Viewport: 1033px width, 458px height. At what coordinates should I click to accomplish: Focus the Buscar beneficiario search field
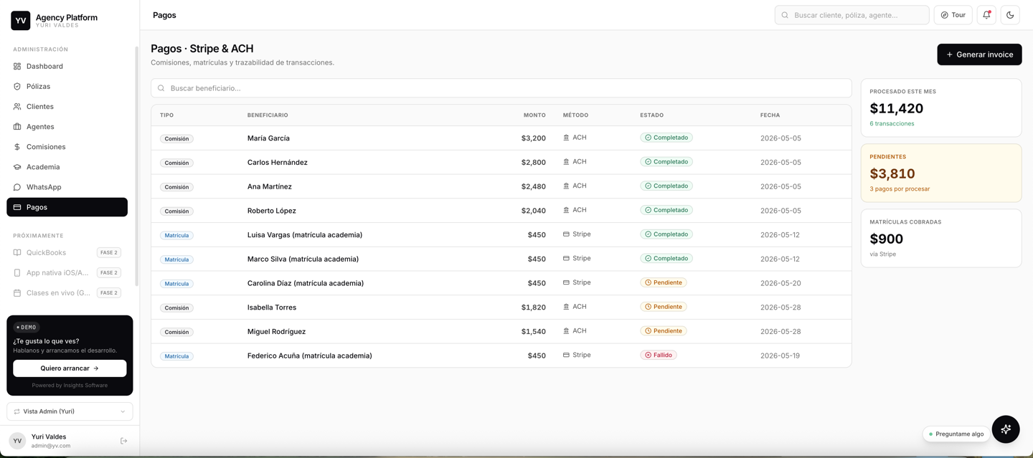click(501, 88)
